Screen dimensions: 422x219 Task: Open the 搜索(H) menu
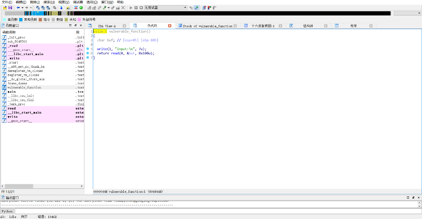point(49,2)
